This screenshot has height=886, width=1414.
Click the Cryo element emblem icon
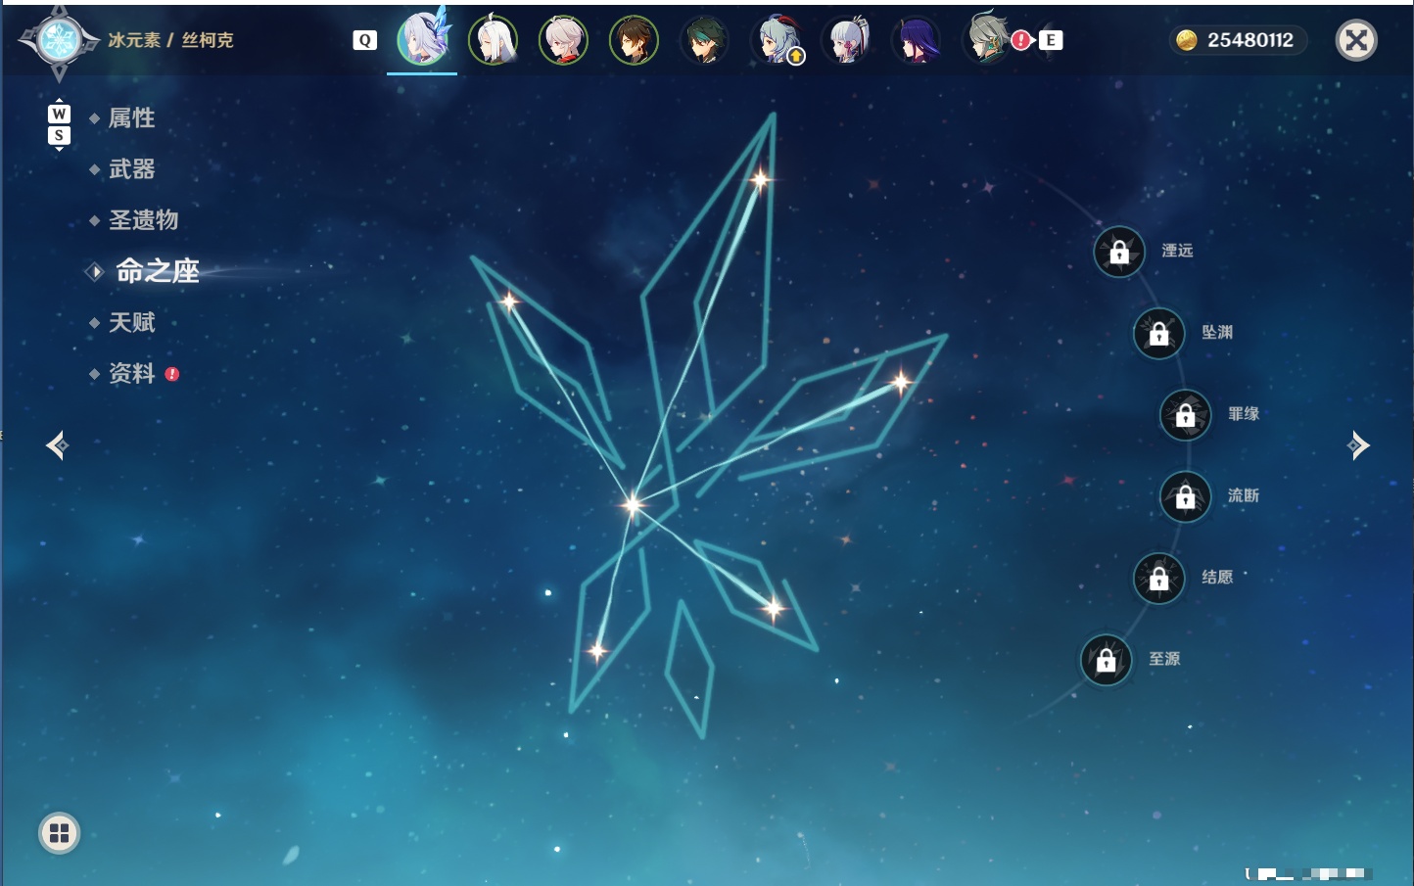tap(59, 41)
